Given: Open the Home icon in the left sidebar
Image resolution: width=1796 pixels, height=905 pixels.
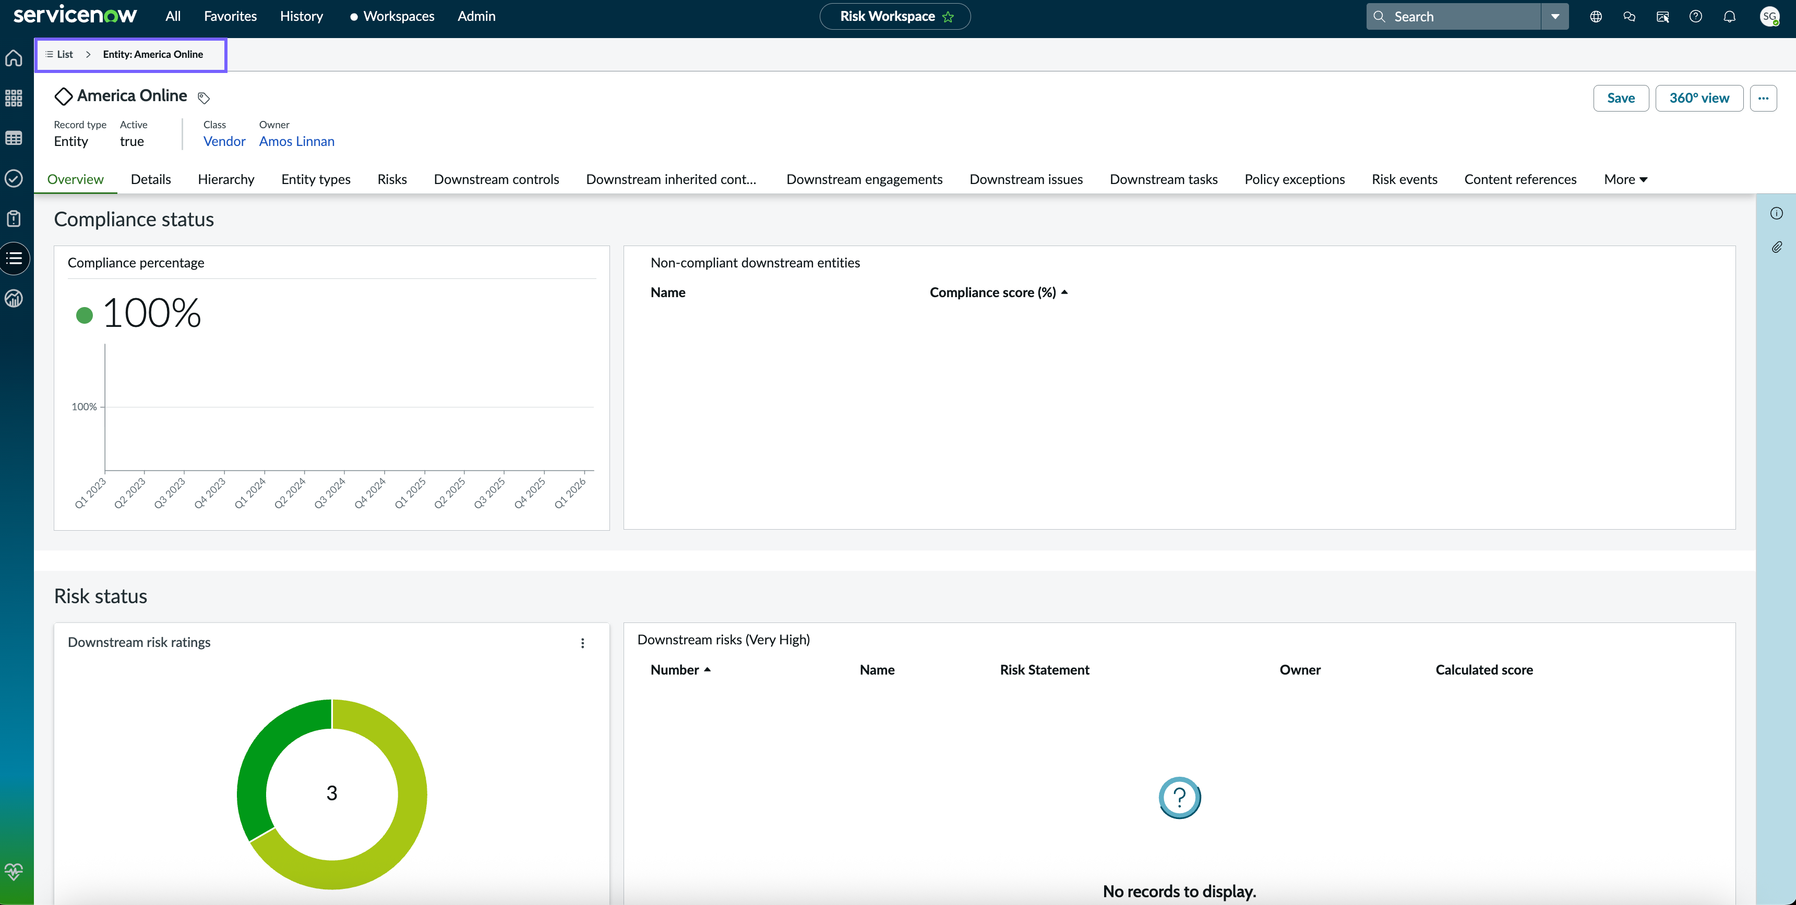Looking at the screenshot, I should coord(14,58).
